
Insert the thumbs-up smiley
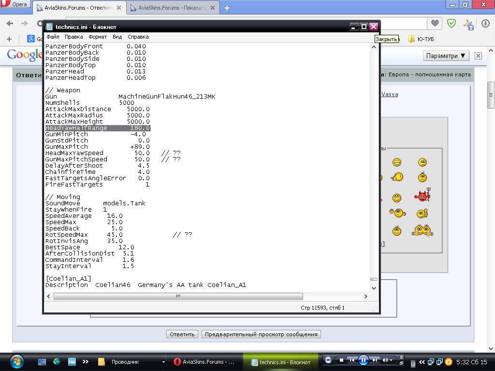tap(422, 214)
